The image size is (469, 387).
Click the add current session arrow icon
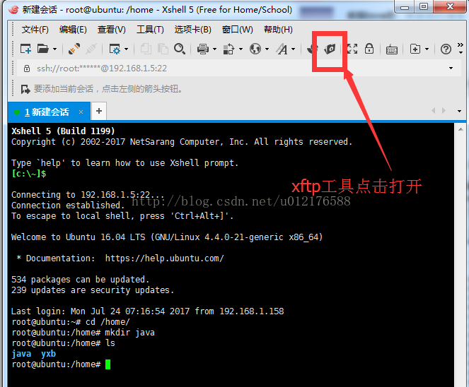pyautogui.click(x=25, y=89)
